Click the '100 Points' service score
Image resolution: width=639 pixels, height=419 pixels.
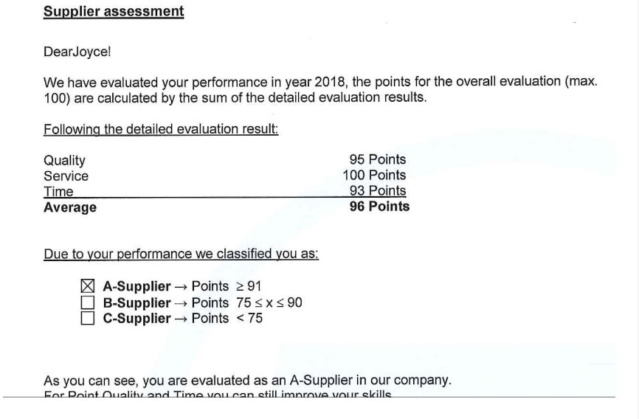(x=374, y=176)
